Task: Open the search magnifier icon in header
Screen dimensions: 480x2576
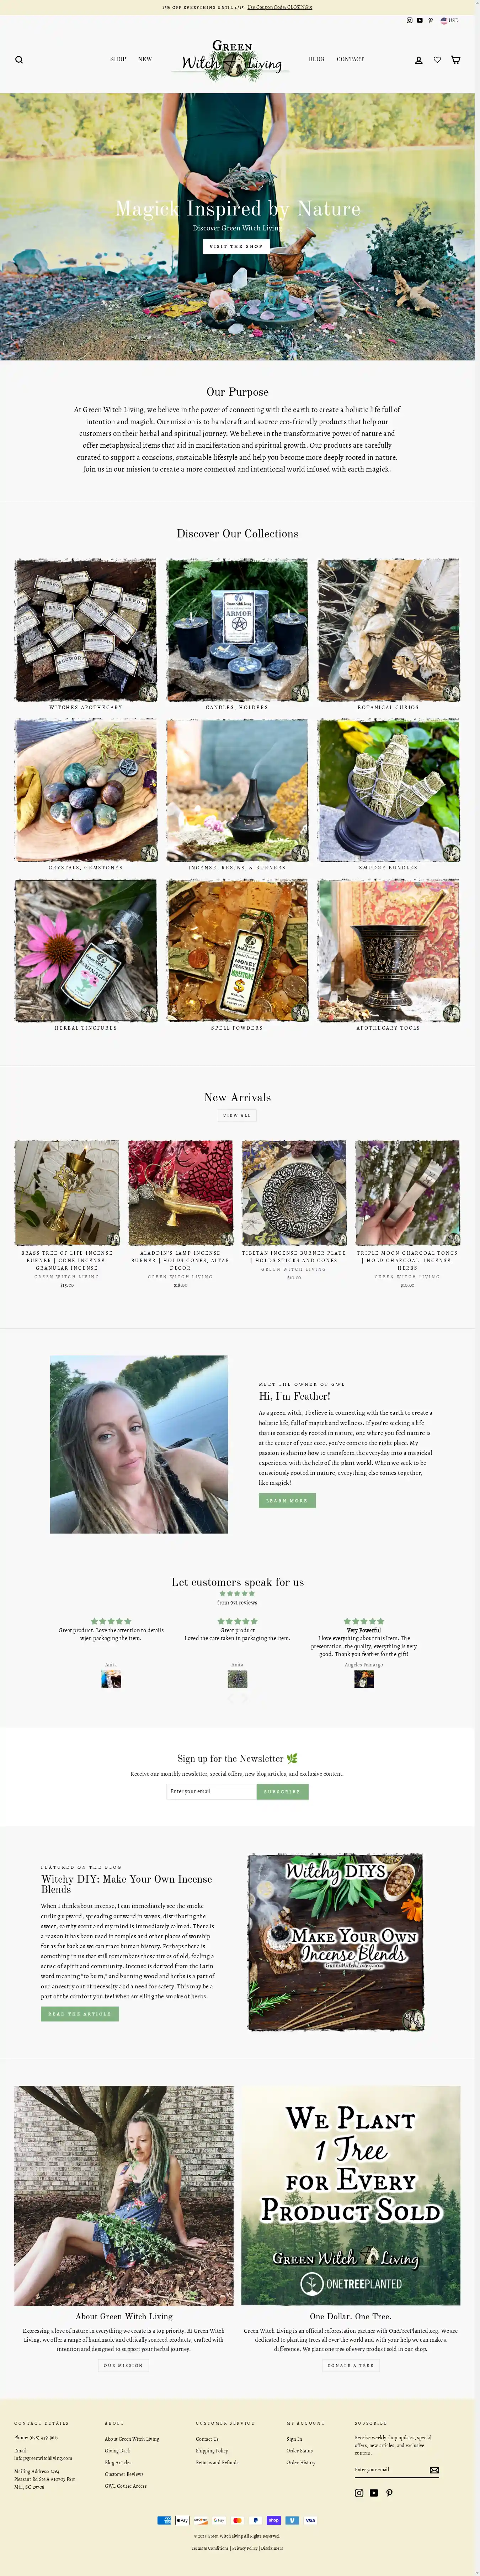Action: tap(19, 60)
